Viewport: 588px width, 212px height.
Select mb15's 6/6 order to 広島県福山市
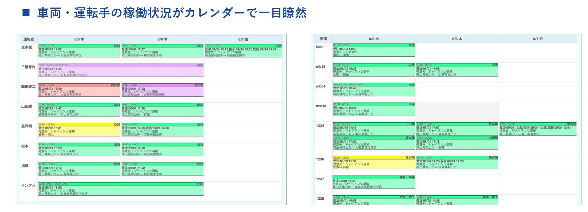[457, 70]
